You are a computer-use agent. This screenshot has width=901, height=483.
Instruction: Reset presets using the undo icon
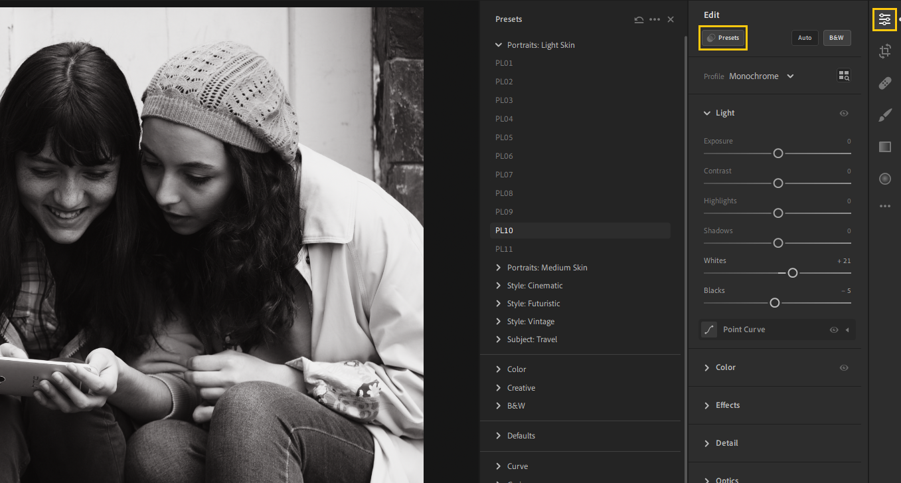click(639, 19)
